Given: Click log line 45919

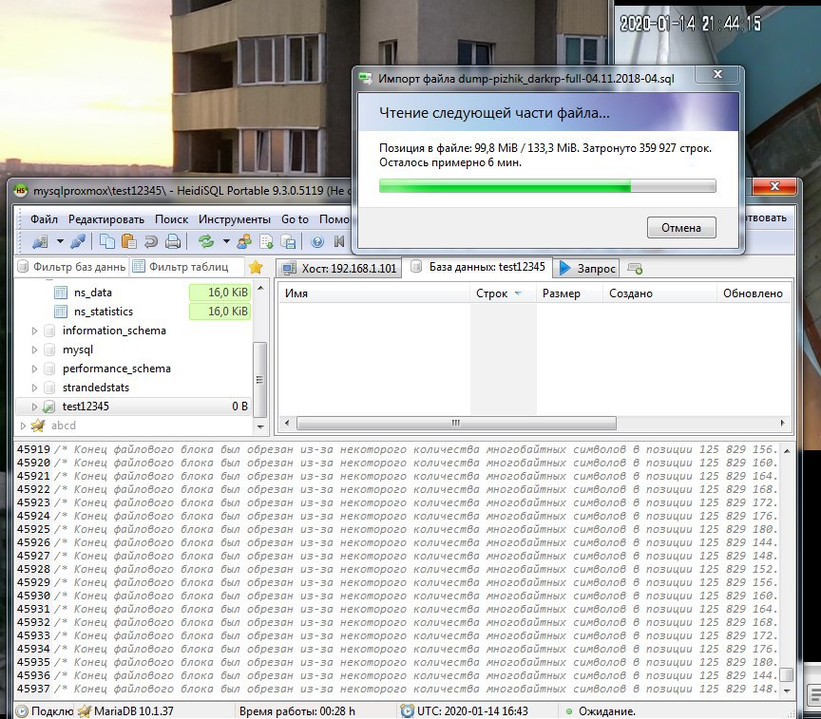Looking at the screenshot, I should [x=397, y=449].
